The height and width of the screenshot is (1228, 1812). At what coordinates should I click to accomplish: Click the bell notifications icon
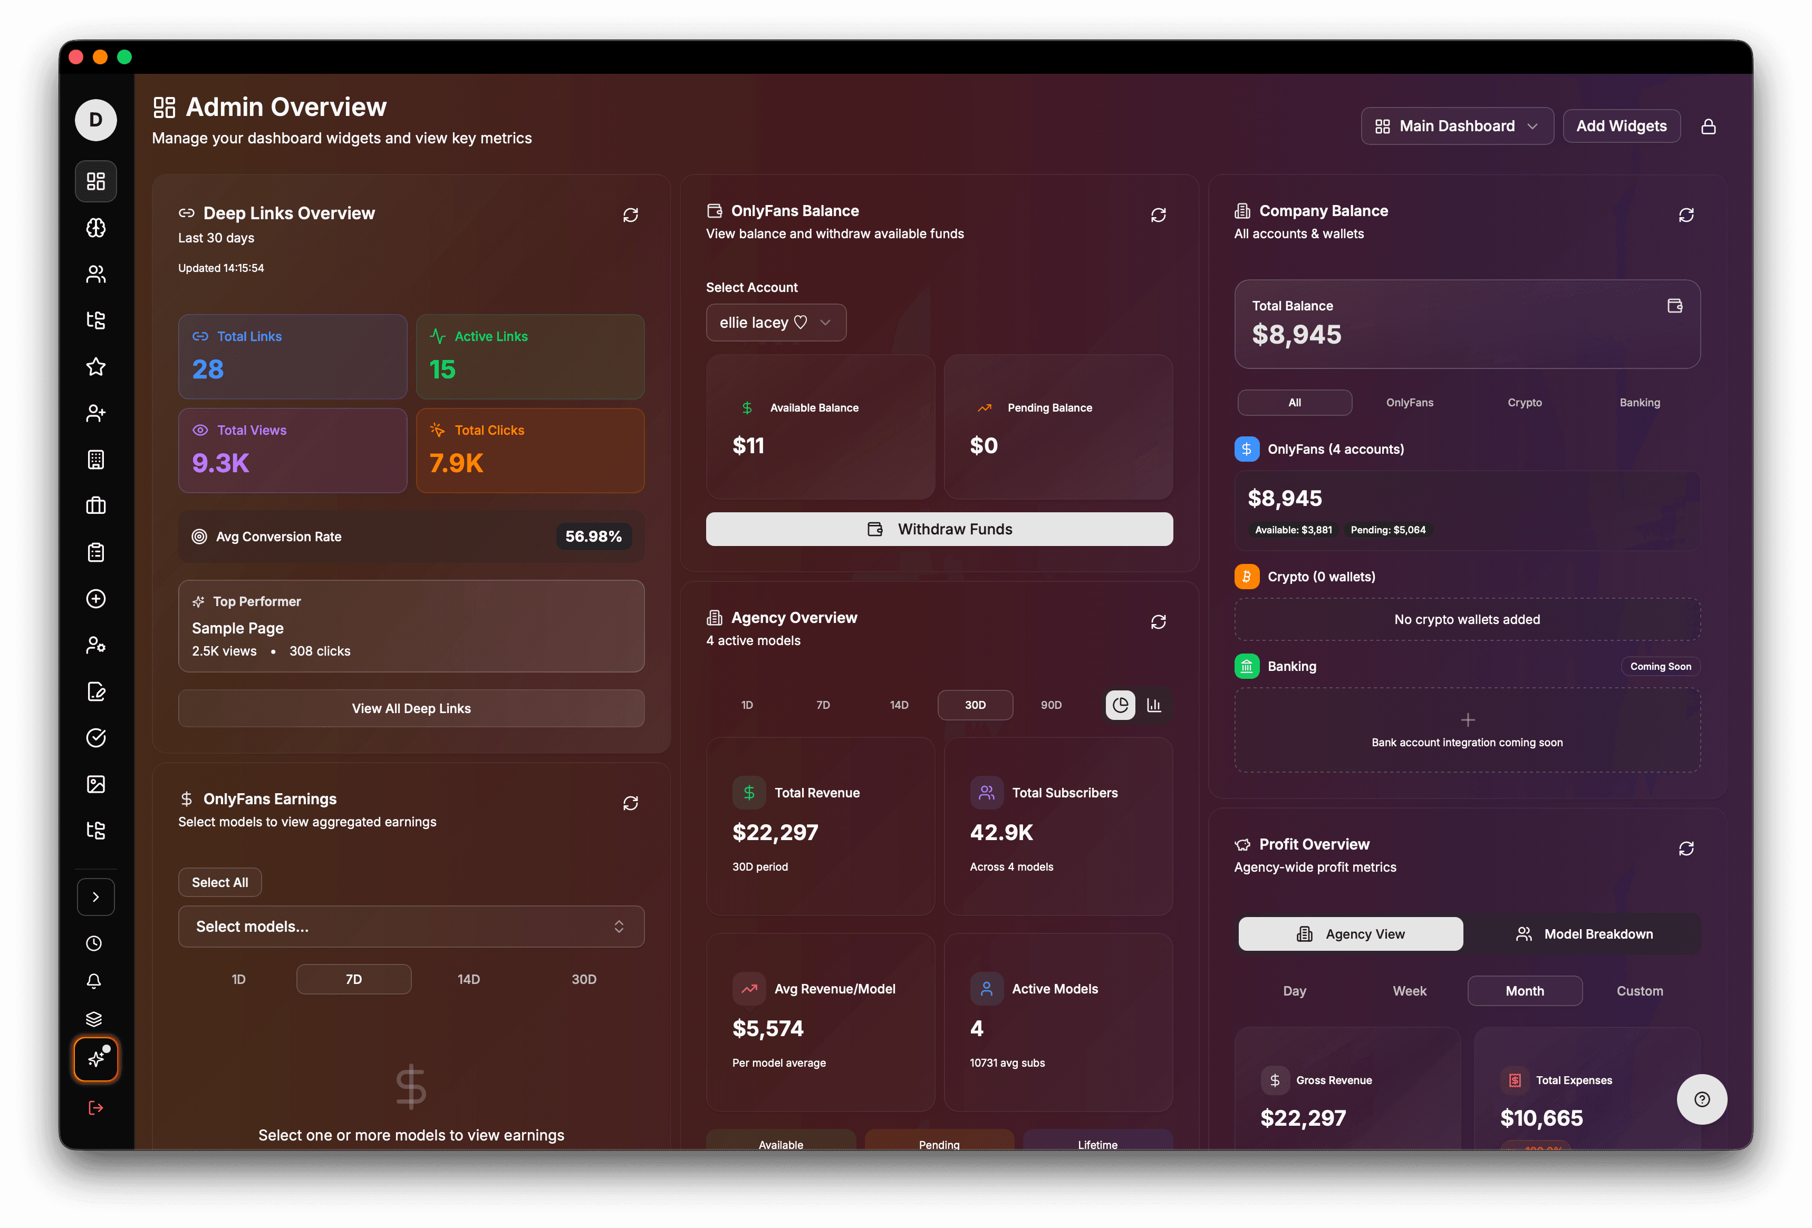click(93, 981)
